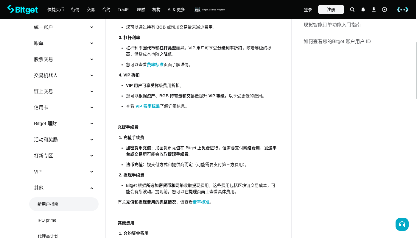Click the page vertical scrollbar thumb
Image resolution: width=417 pixels, height=238 pixels.
(x=416, y=70)
